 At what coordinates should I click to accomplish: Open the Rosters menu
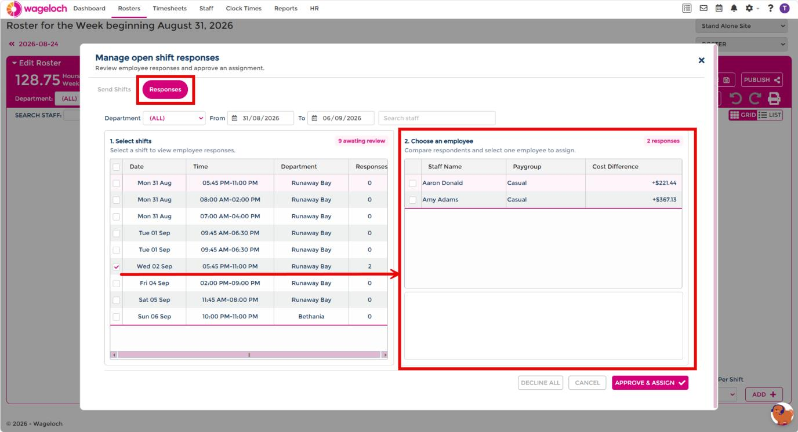pos(129,8)
